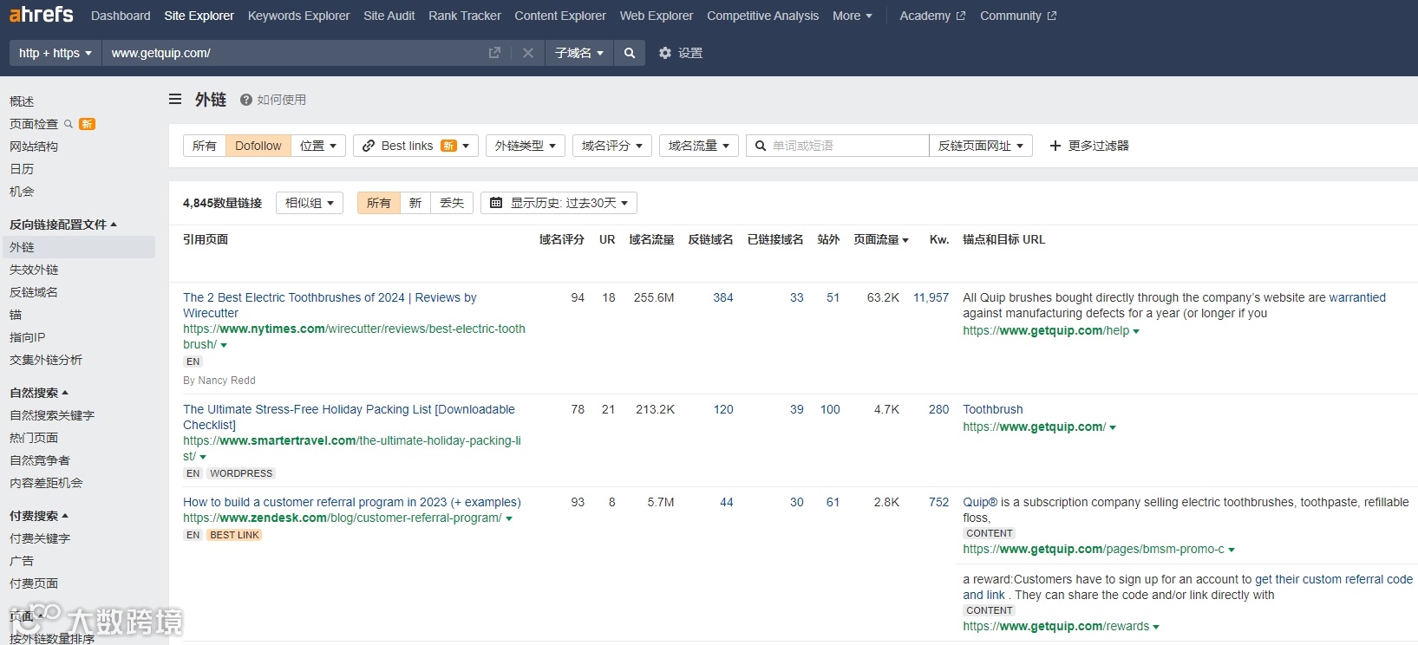Click the magnifier search button
Viewport: 1418px width, 645px height.
coord(630,53)
